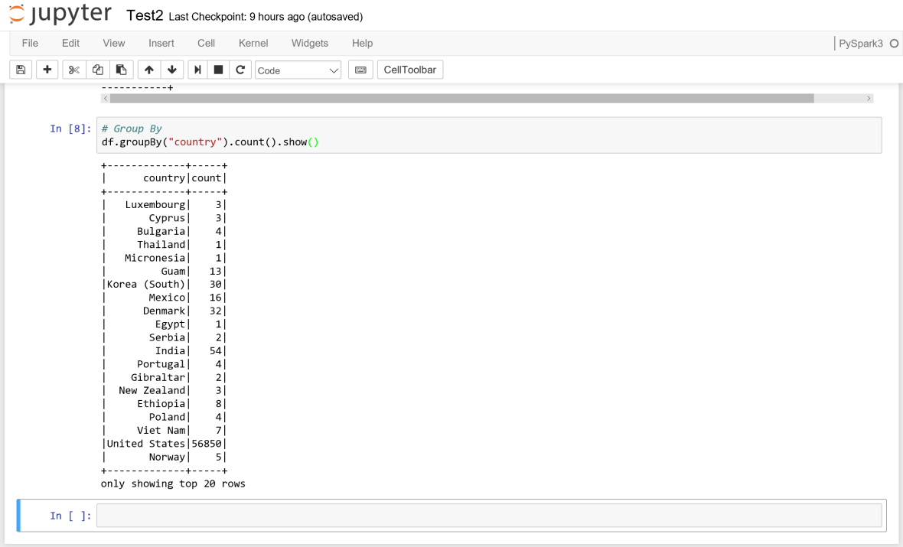Screen dimensions: 903x547
Task: Open the Widgets menu
Action: (x=309, y=44)
